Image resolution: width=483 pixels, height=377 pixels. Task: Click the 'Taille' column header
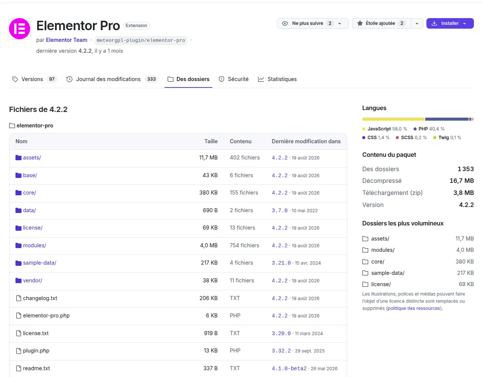pyautogui.click(x=211, y=141)
